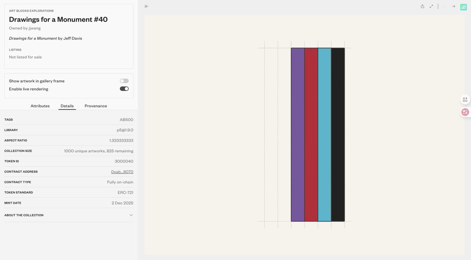The height and width of the screenshot is (260, 471).
Task: Click aspect ratio value 1.333333333
Action: pos(121,140)
